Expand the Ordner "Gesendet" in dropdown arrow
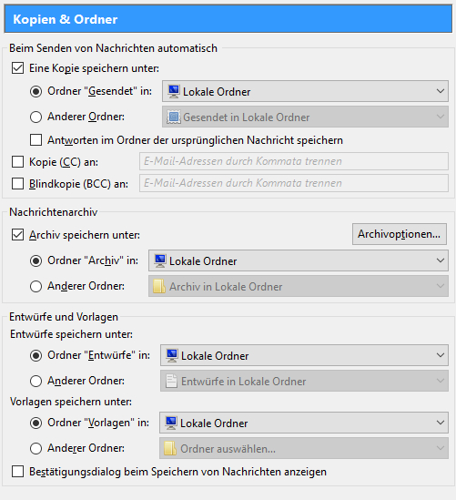Screen dimensions: 456x500 pyautogui.click(x=440, y=91)
